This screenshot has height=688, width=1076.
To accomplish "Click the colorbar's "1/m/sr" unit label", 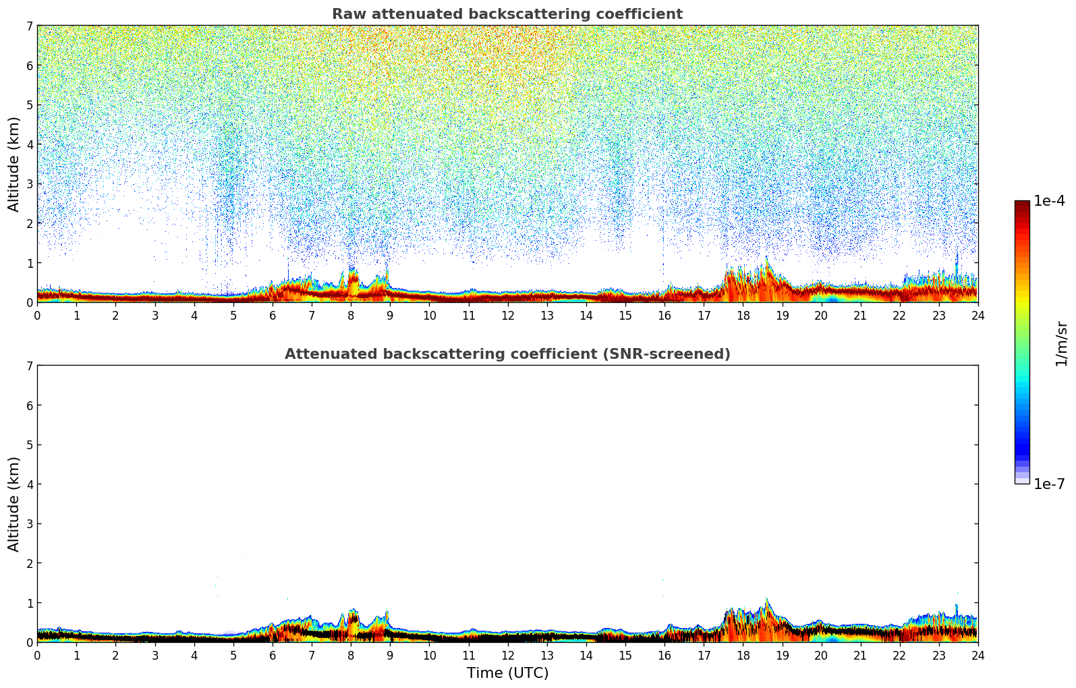I will (x=1061, y=343).
